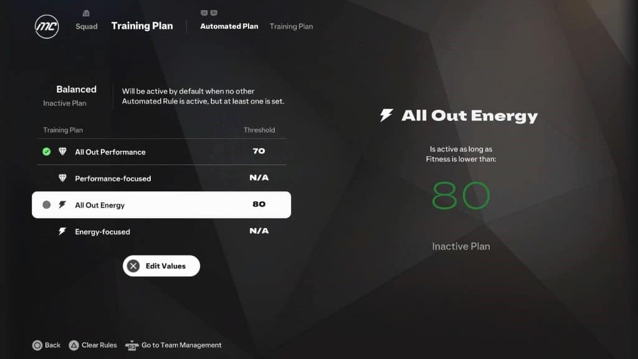The image size is (638, 359).
Task: Click the green 80 fitness threshold value
Action: point(460,196)
